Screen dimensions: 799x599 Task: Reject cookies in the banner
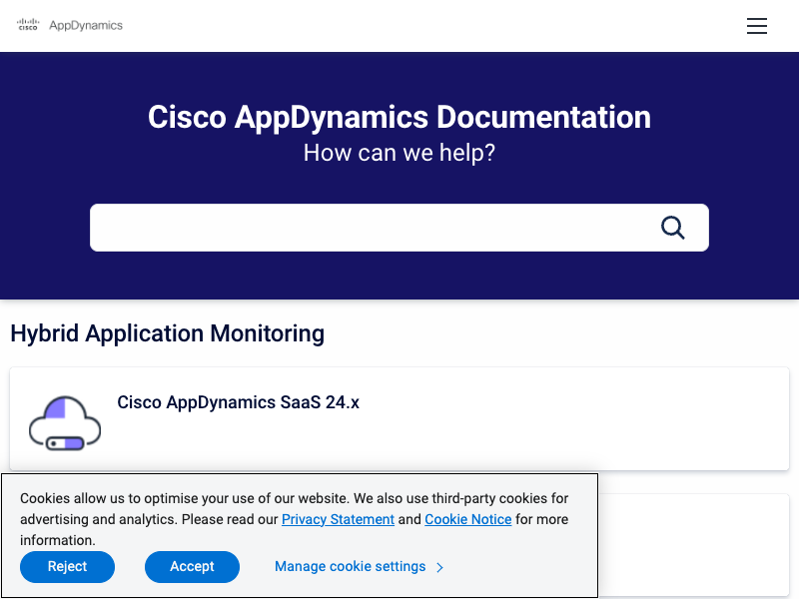coord(67,566)
